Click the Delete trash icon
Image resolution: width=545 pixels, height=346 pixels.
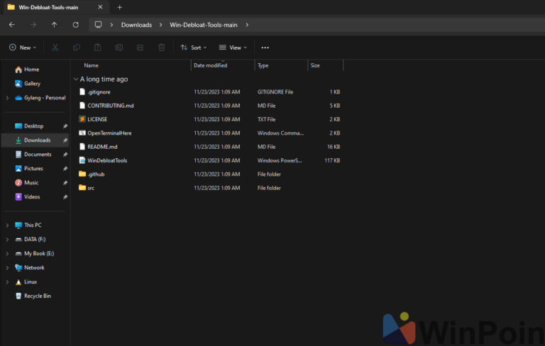coord(161,48)
